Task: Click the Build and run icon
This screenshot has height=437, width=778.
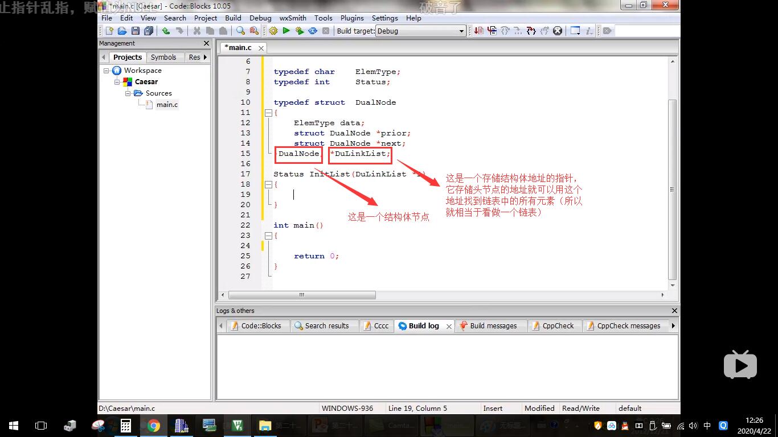Action: pos(300,31)
